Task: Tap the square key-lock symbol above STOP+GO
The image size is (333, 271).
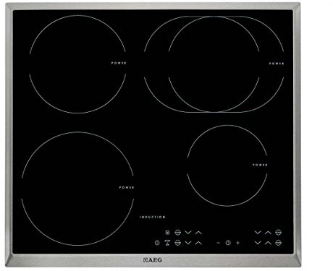Action: [167, 233]
